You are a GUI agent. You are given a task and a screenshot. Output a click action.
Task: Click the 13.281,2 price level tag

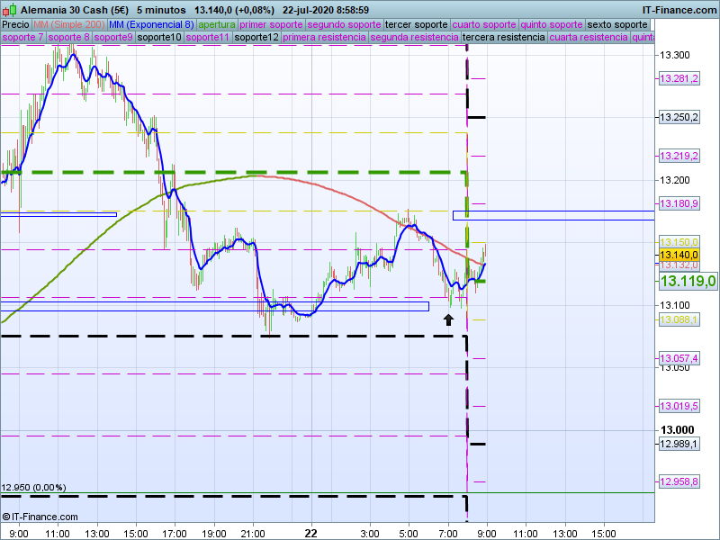pyautogui.click(x=679, y=79)
